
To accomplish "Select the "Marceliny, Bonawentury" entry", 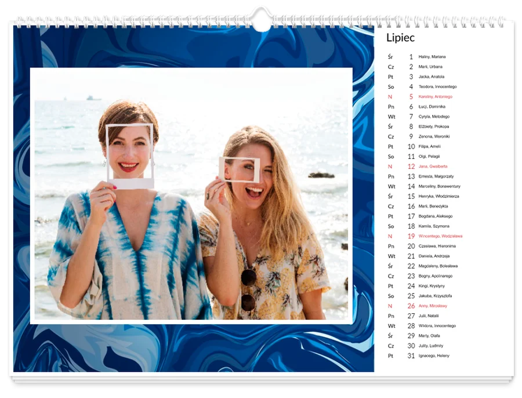I will click(440, 186).
